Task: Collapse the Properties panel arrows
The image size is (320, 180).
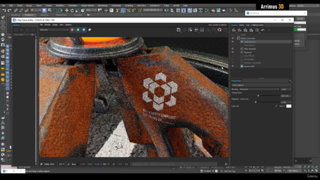Action: click(290, 81)
